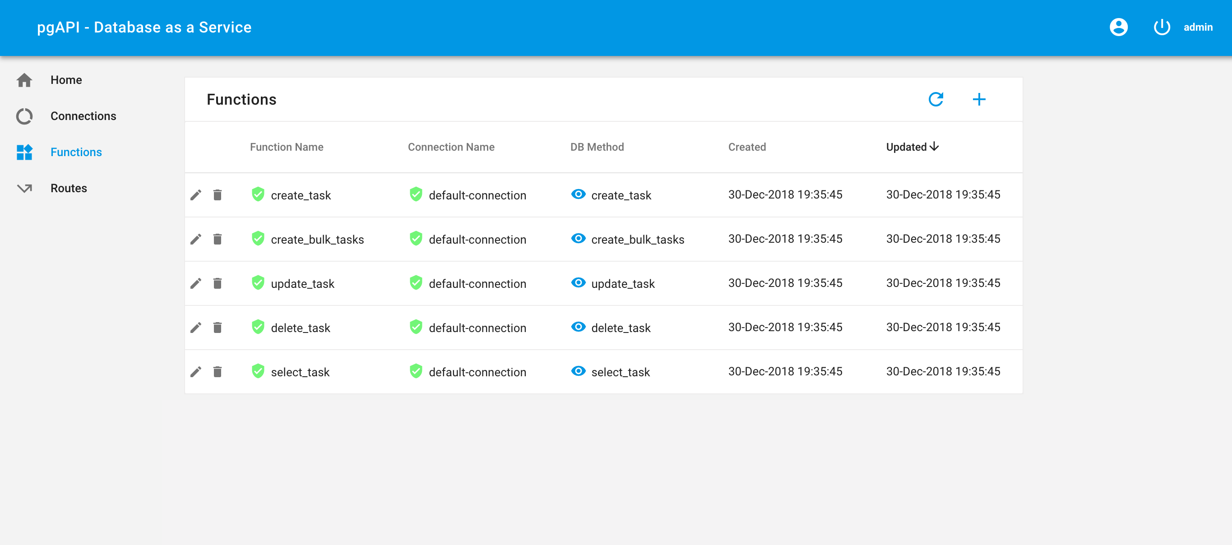Sort by Function Name column
The height and width of the screenshot is (545, 1232).
[x=287, y=147]
